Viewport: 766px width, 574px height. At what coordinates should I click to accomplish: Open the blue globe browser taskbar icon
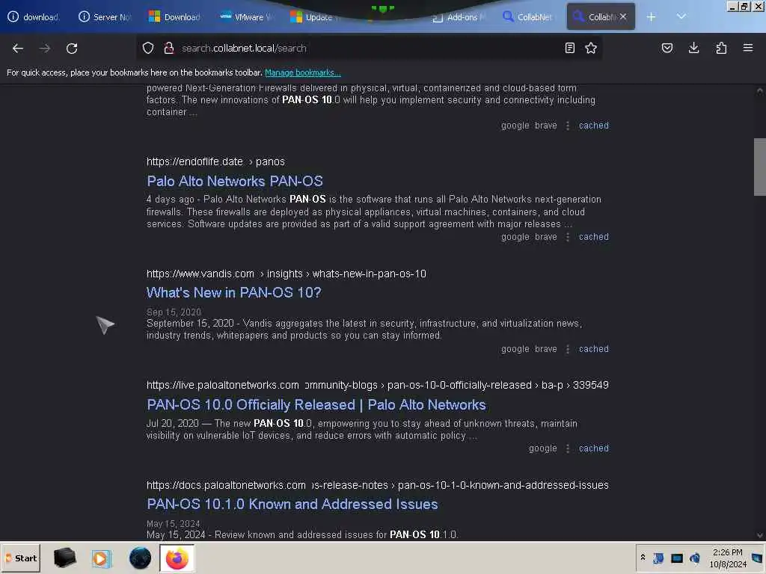tap(140, 558)
